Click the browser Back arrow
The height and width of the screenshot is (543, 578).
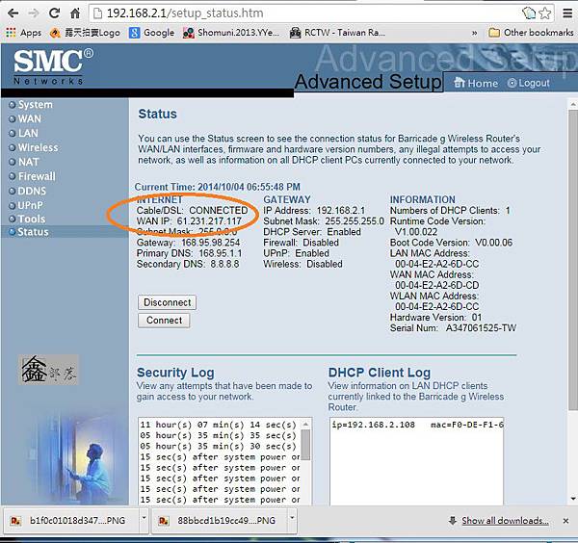(x=13, y=13)
